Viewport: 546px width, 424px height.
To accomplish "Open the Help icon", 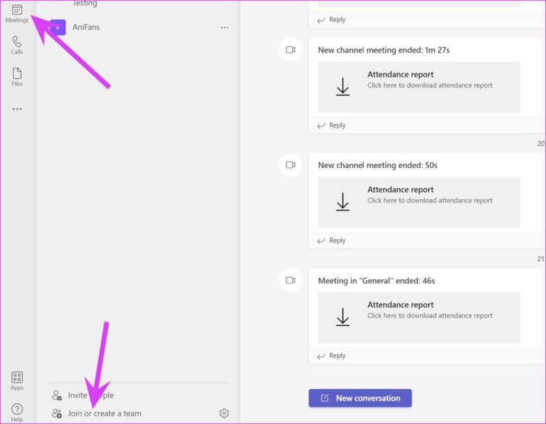I will (x=17, y=413).
